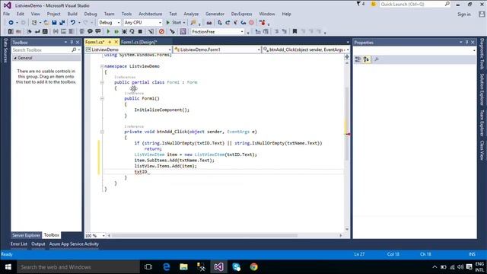Click the green Continue debug play icon
The image size is (487, 274).
click(108, 31)
